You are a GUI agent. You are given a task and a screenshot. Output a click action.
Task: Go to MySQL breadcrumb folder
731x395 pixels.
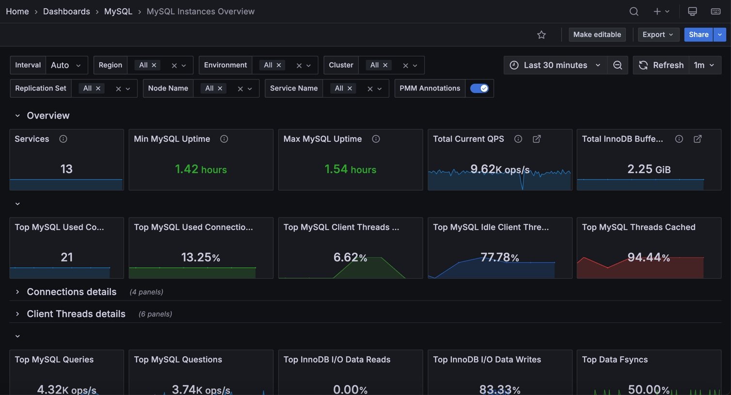point(118,12)
